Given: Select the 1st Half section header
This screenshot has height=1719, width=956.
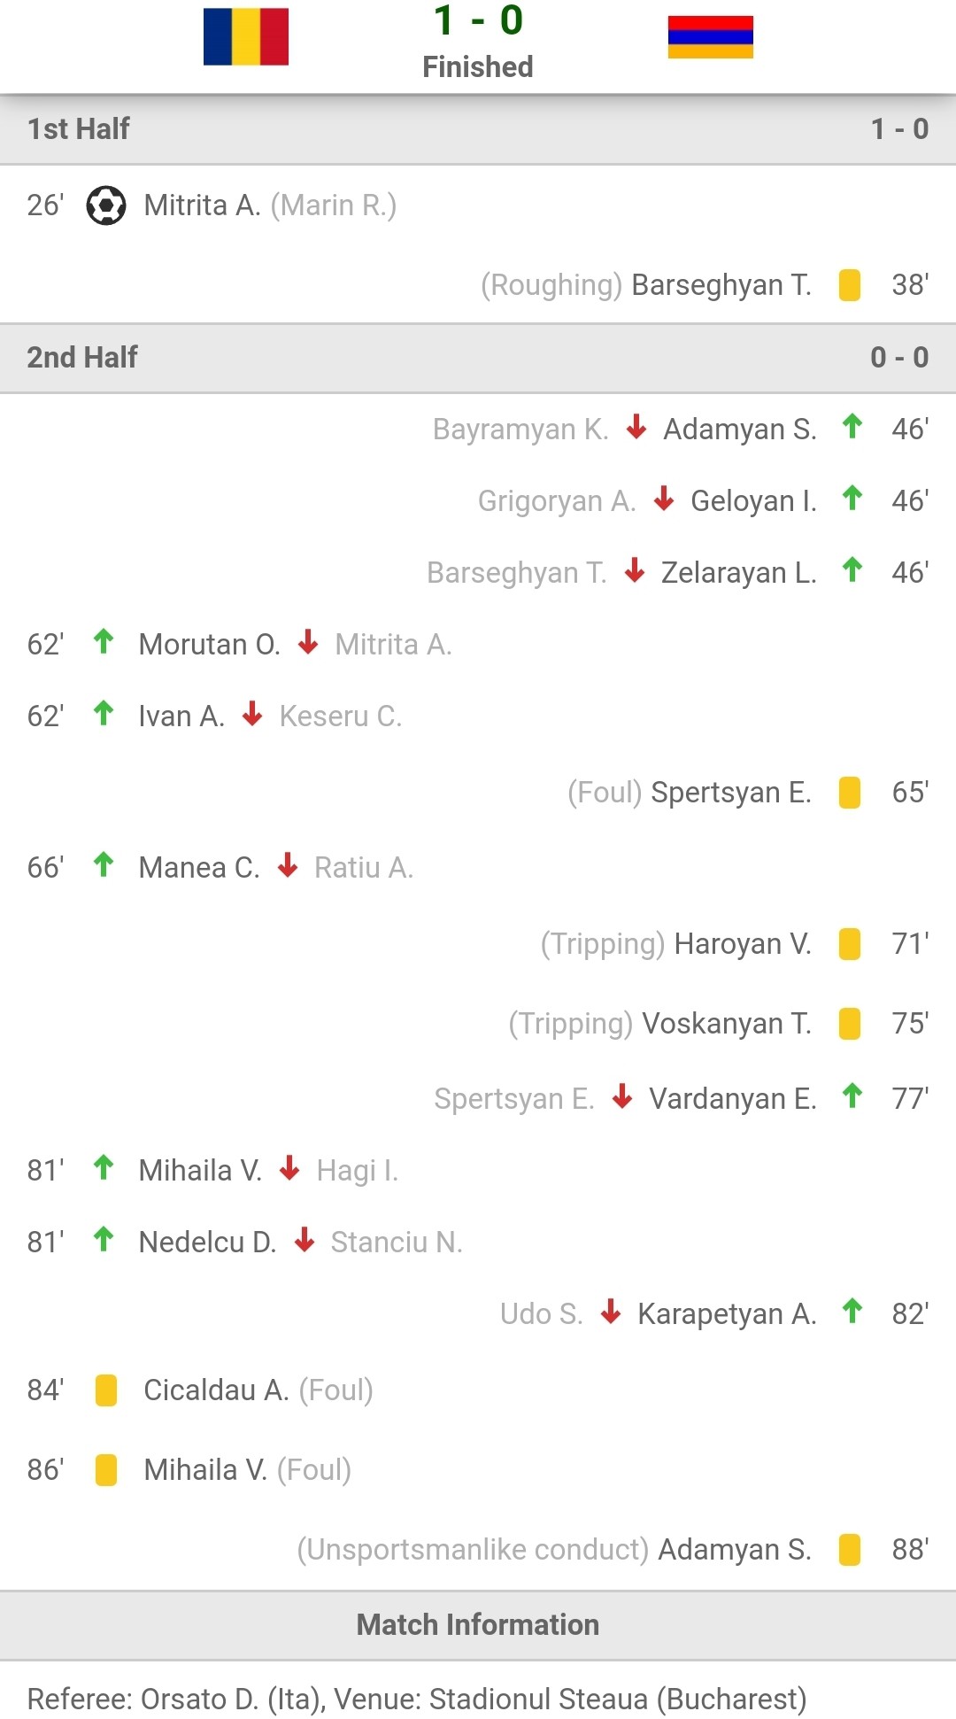Looking at the screenshot, I should (478, 129).
